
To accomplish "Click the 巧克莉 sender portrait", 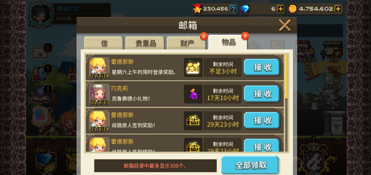I will 98,94.
